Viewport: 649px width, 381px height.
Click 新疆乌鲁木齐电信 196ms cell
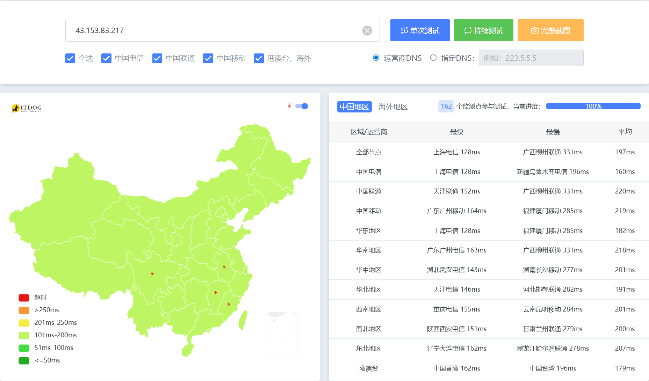tap(553, 172)
